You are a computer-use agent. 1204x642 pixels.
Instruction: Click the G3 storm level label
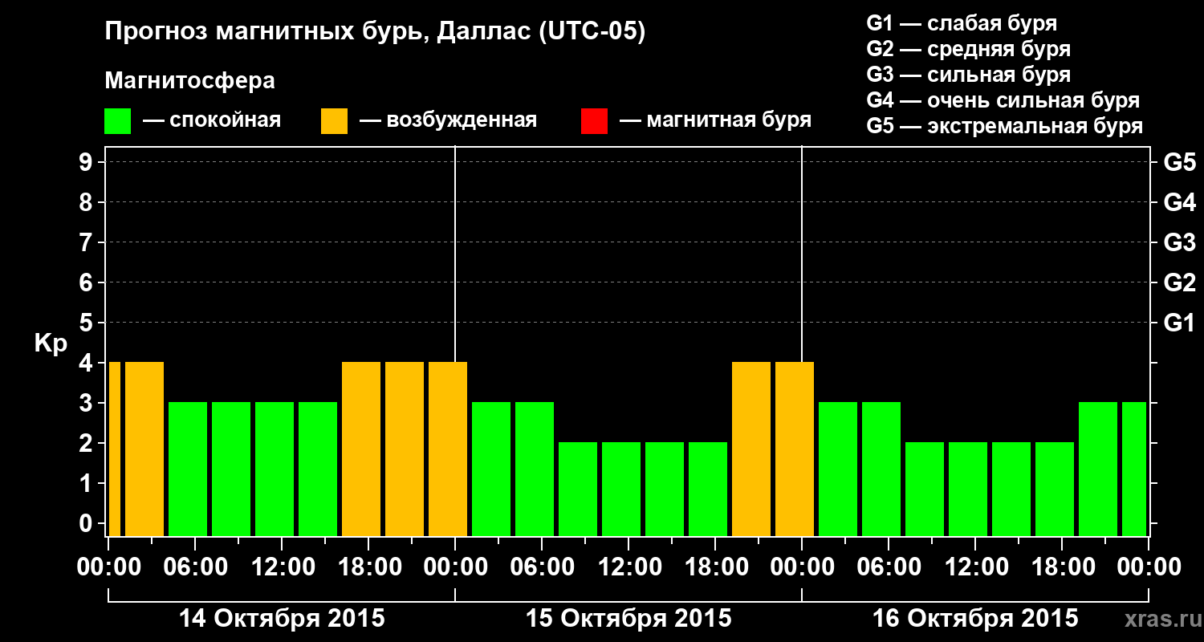(x=1179, y=242)
